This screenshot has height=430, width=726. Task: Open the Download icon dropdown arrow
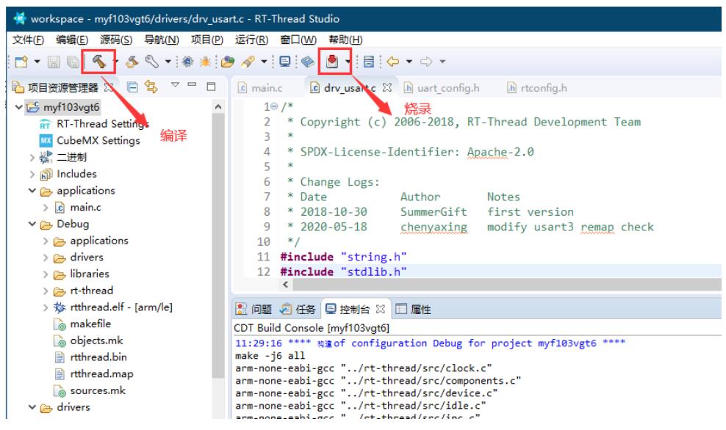click(x=348, y=61)
